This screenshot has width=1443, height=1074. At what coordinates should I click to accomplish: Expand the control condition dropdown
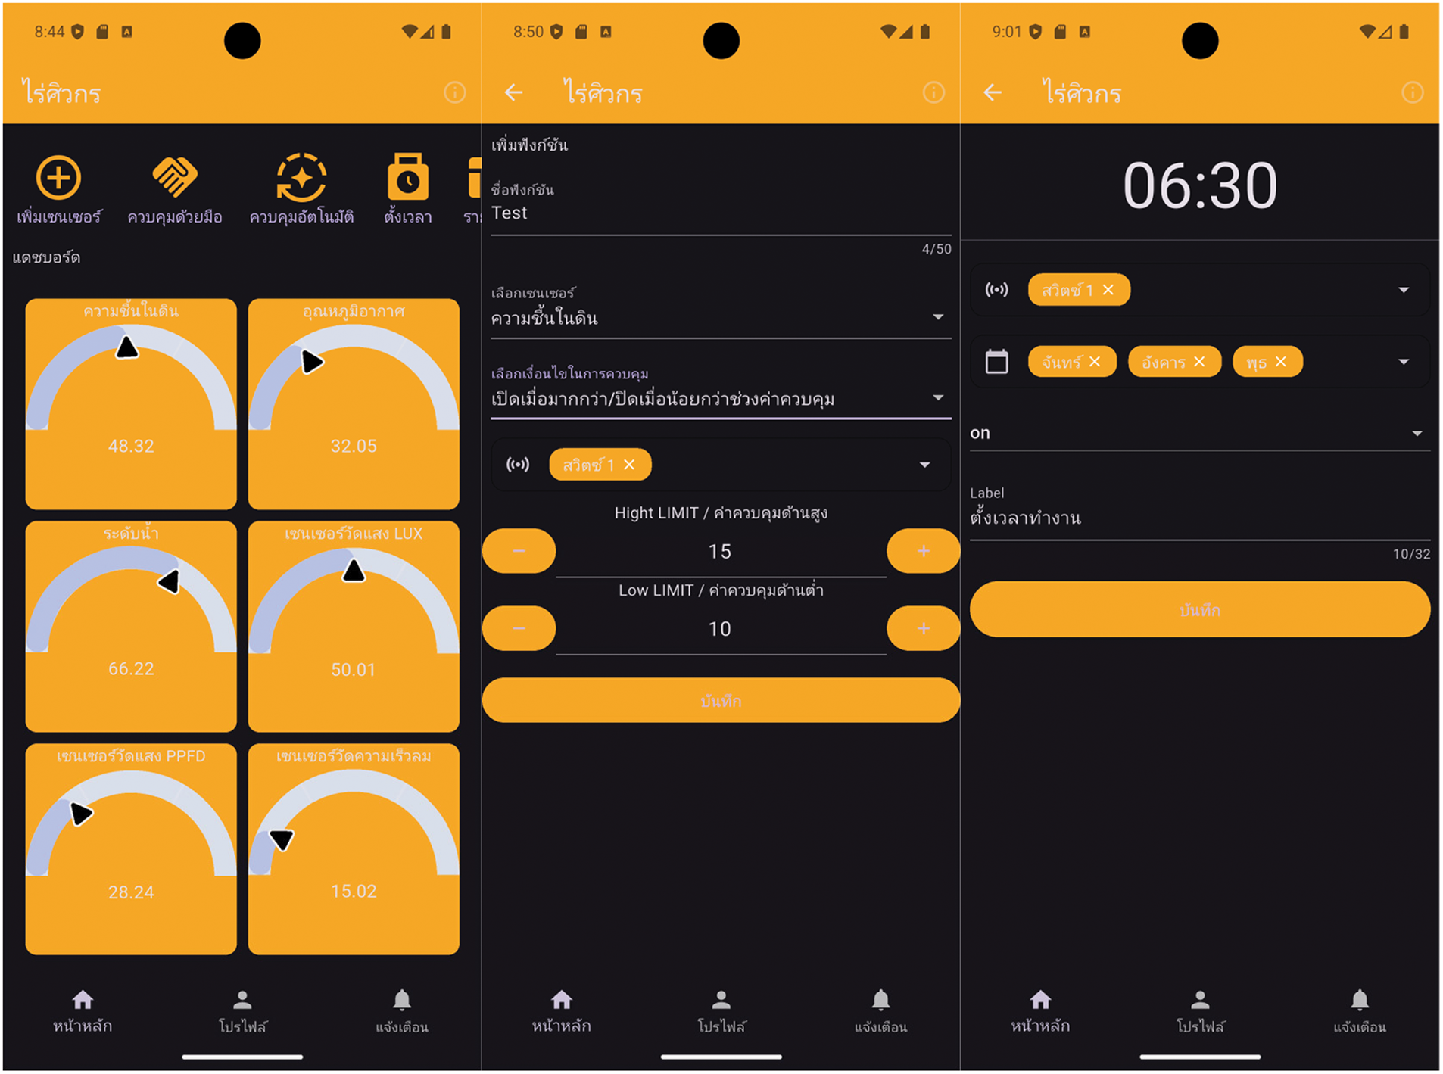938,398
